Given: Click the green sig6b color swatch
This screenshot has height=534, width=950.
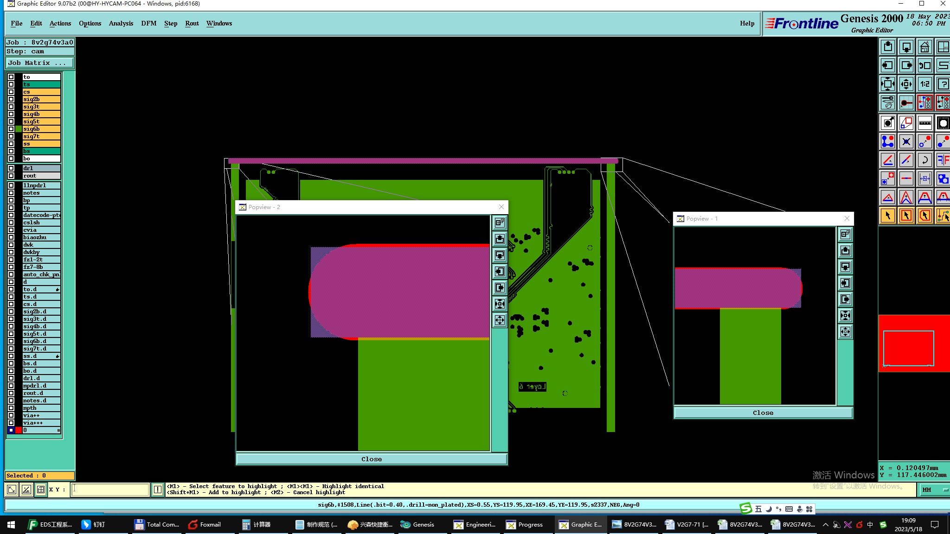Looking at the screenshot, I should 19,129.
